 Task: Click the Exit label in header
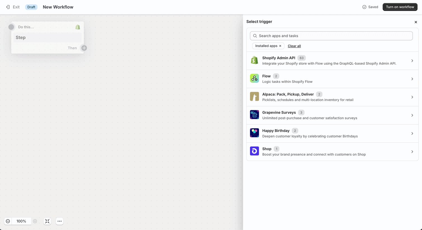pyautogui.click(x=16, y=7)
